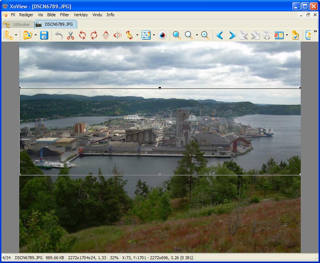Screen dimensions: 320x263
Task: Open the Verktøy menu
Action: pos(81,15)
